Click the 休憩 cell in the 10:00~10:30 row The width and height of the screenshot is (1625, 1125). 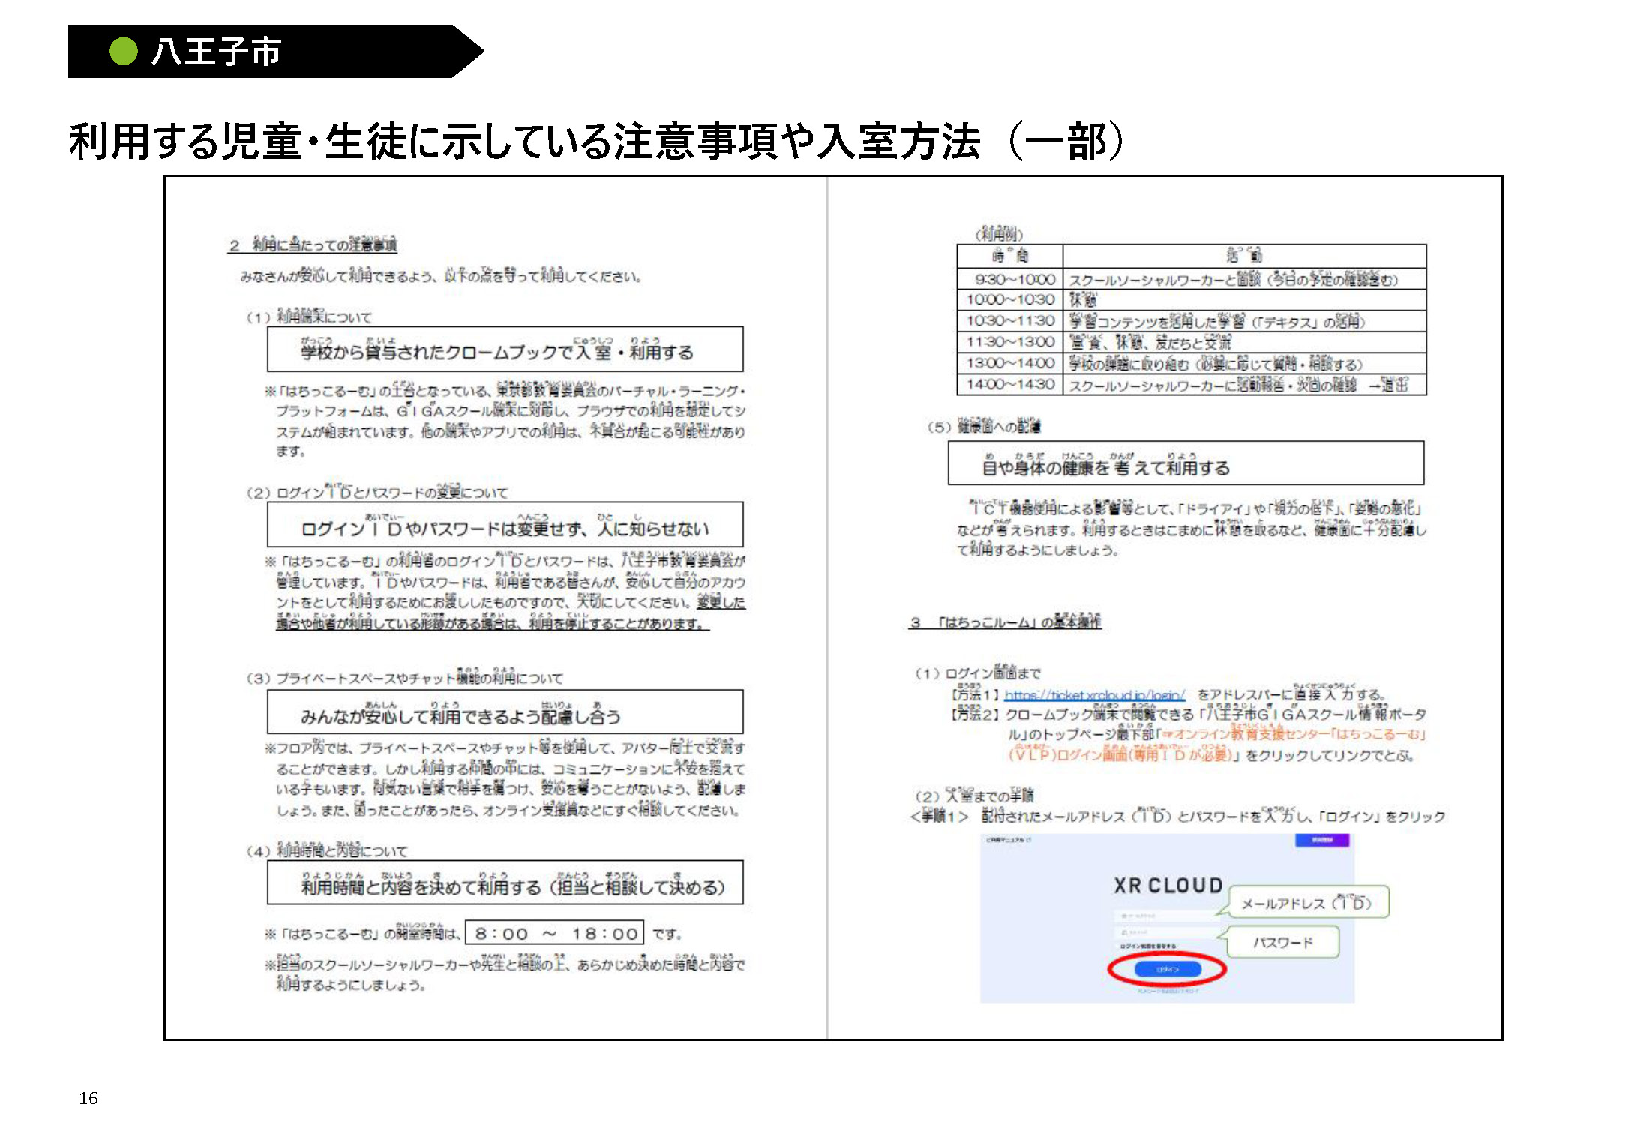1244,300
